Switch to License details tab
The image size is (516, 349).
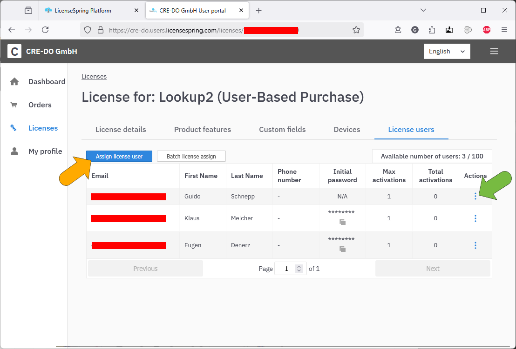point(121,130)
